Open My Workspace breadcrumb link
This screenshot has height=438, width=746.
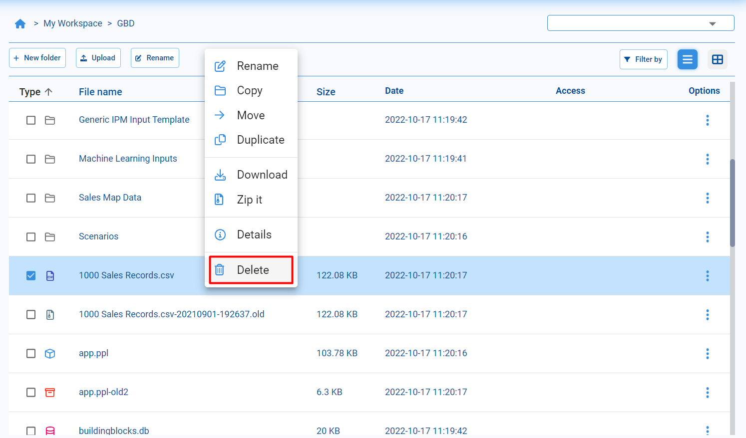point(73,23)
